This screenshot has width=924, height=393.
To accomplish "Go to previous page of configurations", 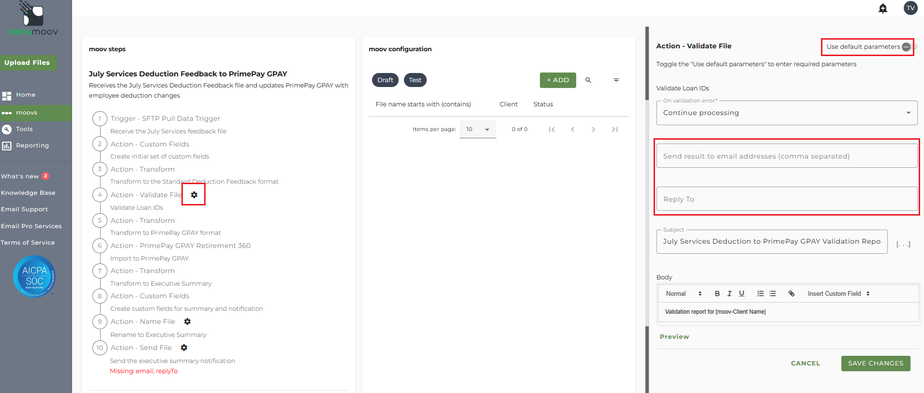I will [572, 130].
